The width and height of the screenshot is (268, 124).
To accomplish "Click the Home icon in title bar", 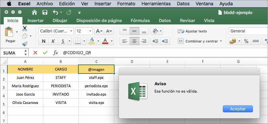I will pyautogui.click(x=35, y=12).
